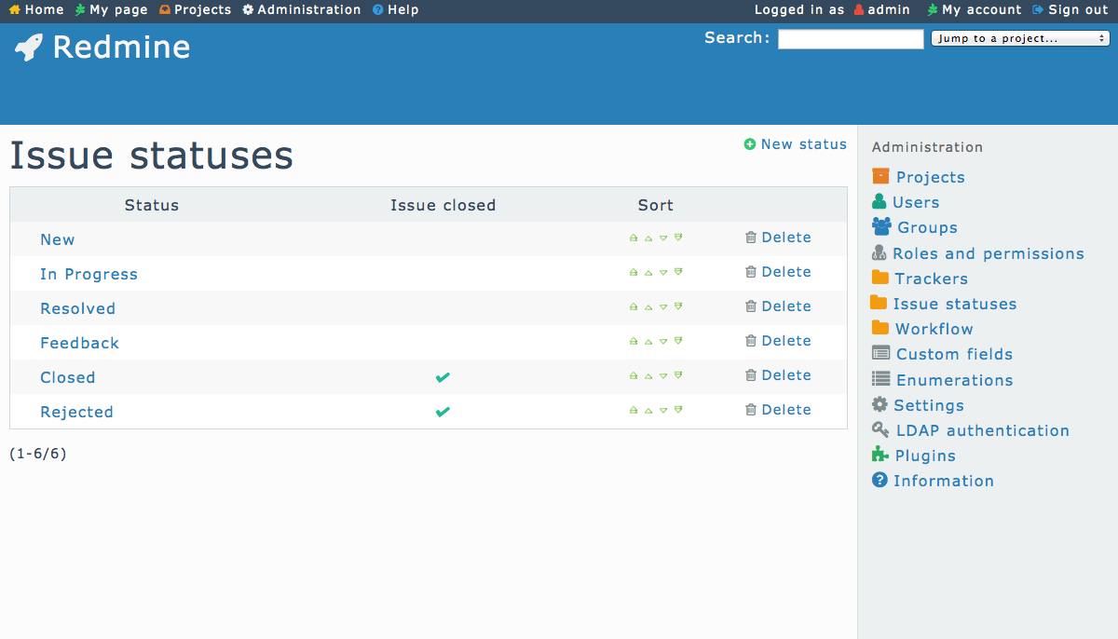
Task: Open the New status for editing
Action: pos(57,239)
